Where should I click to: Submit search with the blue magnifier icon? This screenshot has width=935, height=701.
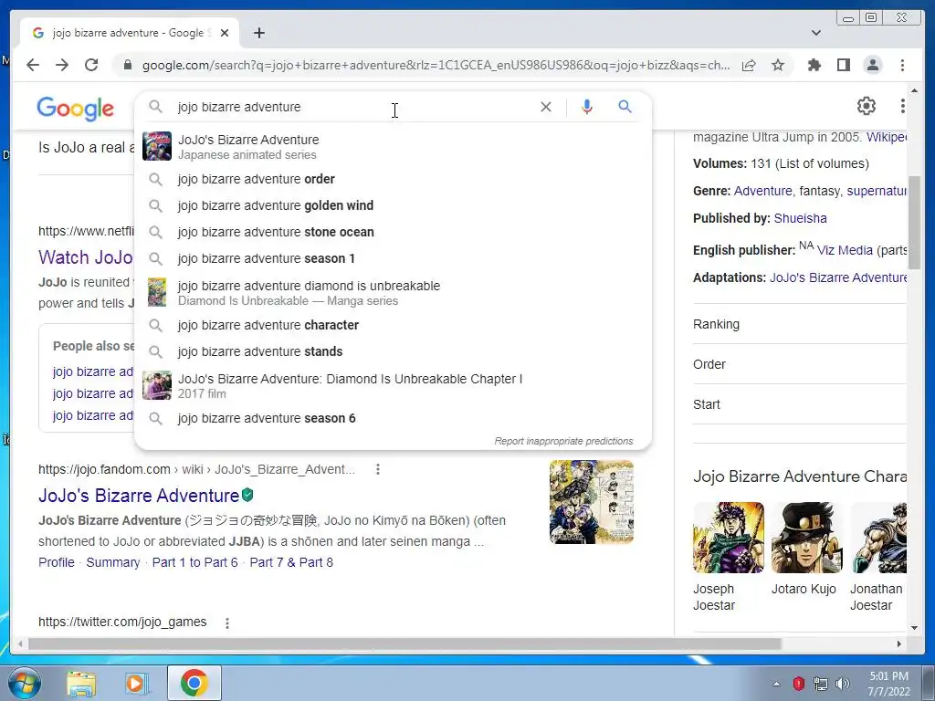[625, 107]
